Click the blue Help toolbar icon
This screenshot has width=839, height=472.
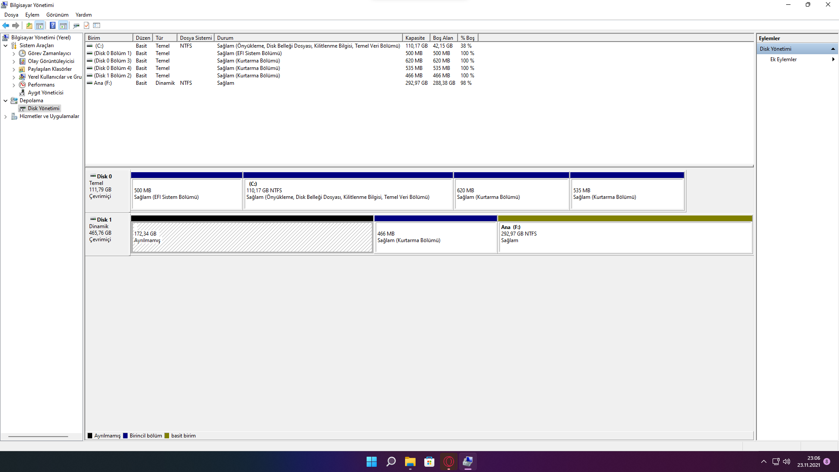(52, 25)
